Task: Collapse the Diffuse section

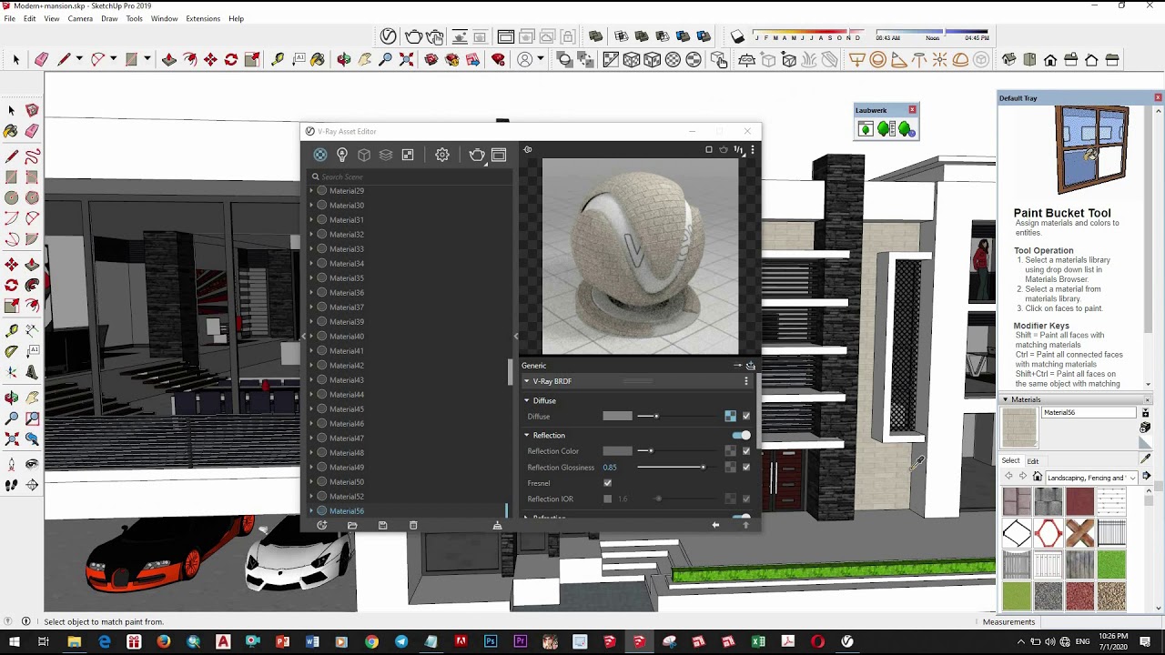Action: coord(526,400)
